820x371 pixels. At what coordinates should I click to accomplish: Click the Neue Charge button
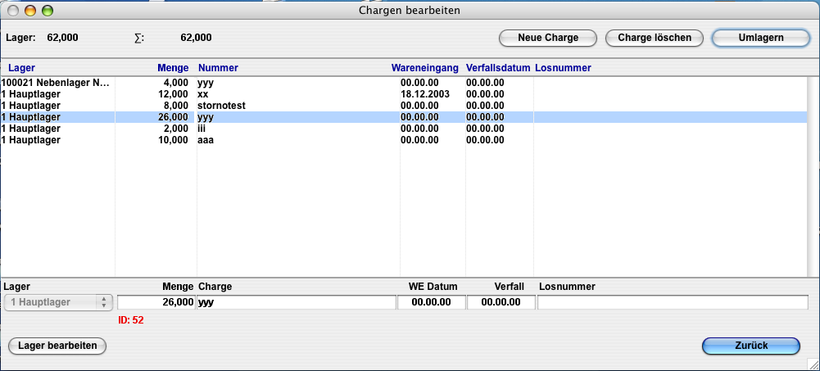548,38
